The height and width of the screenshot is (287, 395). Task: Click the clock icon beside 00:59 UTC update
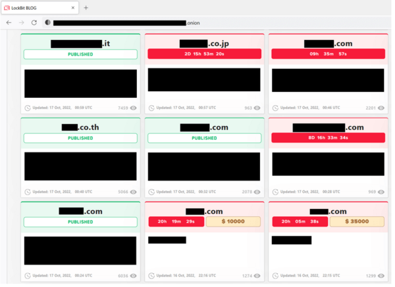(28, 108)
